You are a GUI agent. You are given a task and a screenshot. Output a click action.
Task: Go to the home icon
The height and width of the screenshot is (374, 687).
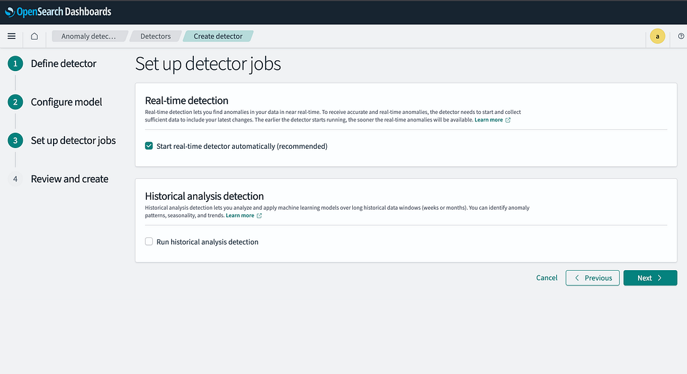[34, 36]
